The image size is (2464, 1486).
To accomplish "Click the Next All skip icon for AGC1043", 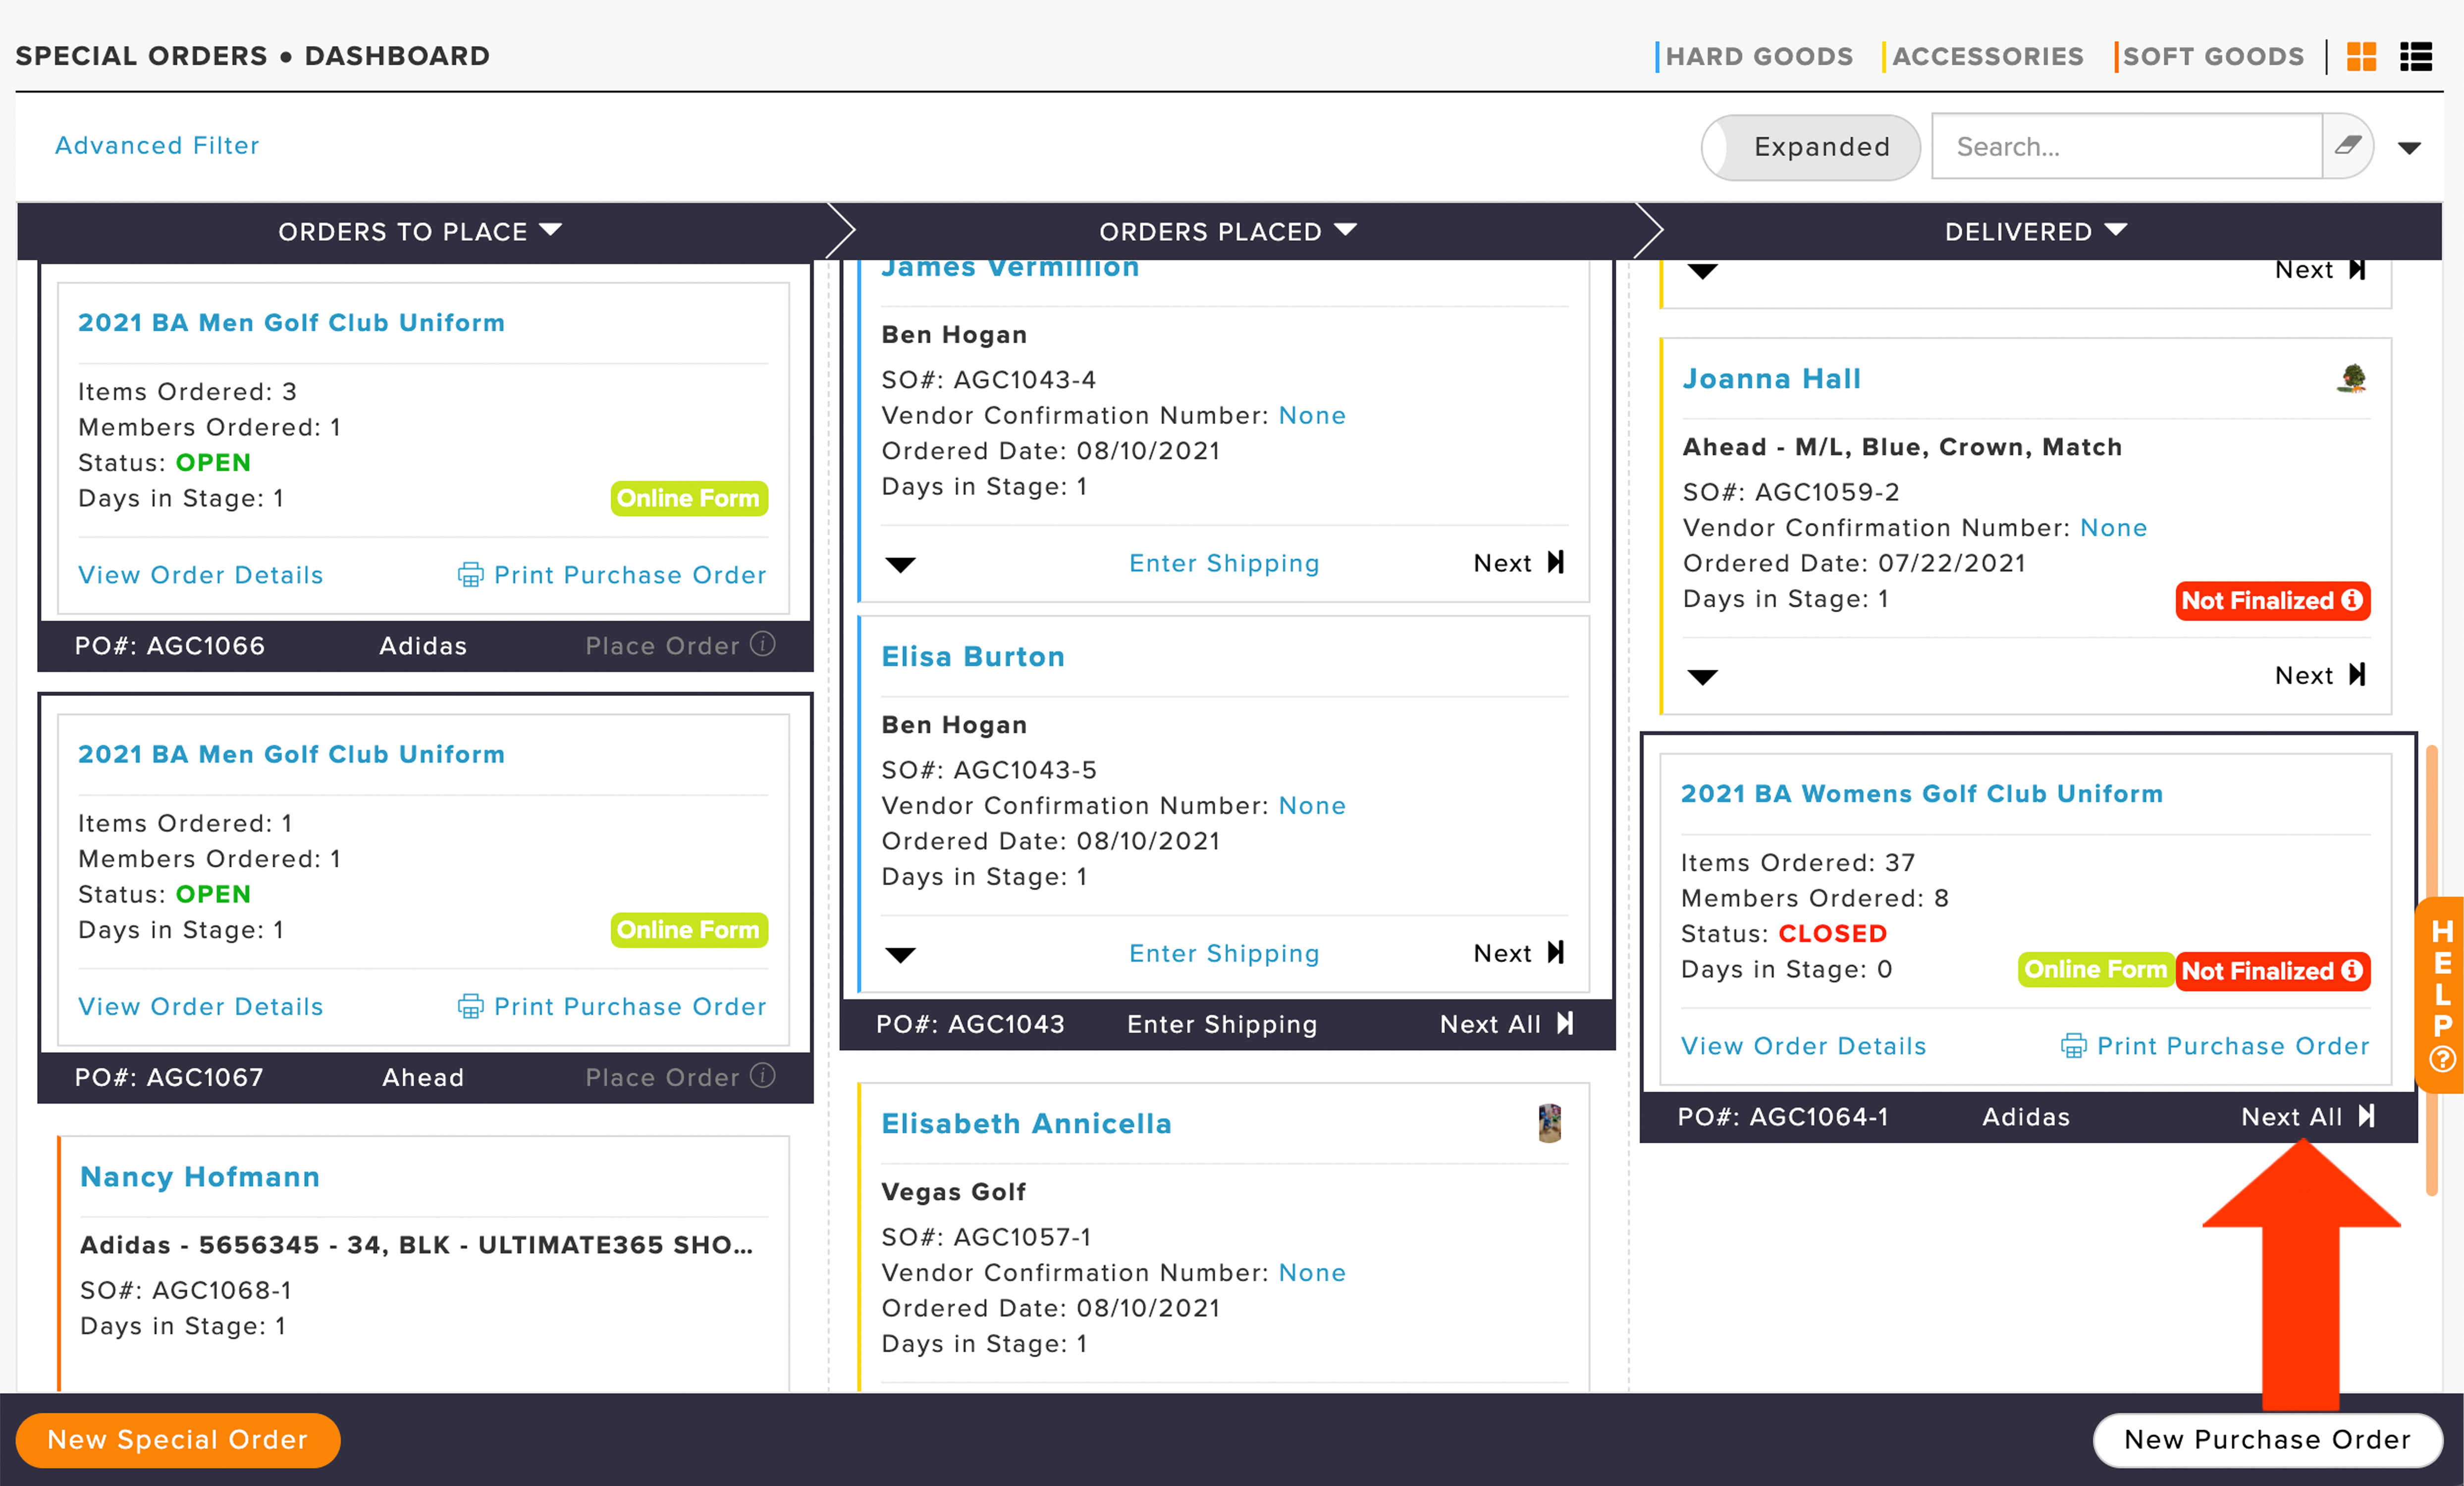I will [x=1566, y=1023].
